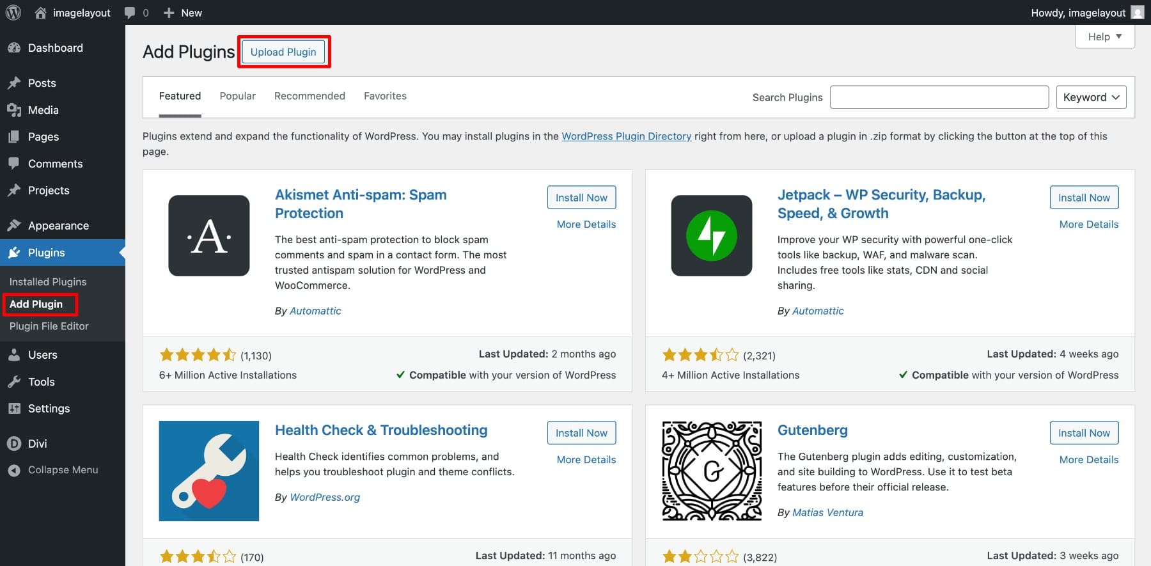
Task: Click Howdy, imagelayout account text
Action: click(x=1078, y=13)
